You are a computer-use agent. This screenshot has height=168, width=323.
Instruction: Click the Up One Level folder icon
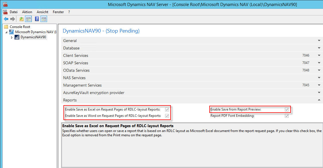pyautogui.click(x=22, y=19)
